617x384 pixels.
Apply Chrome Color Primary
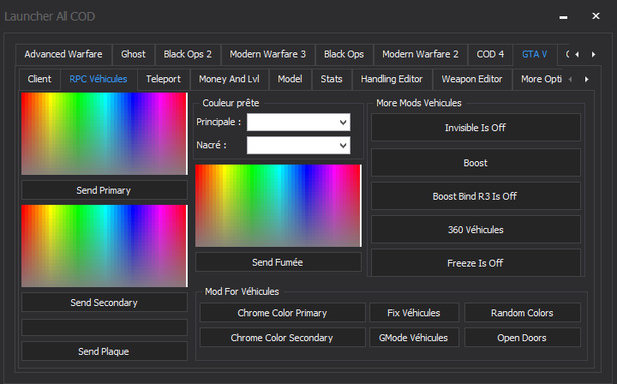click(x=283, y=313)
